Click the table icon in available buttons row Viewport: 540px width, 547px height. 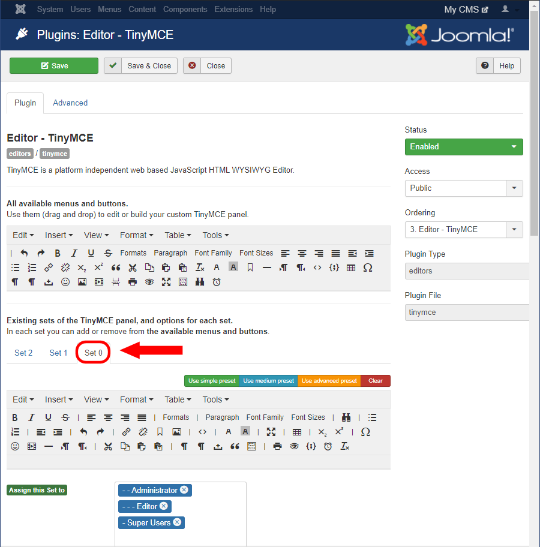tap(351, 268)
